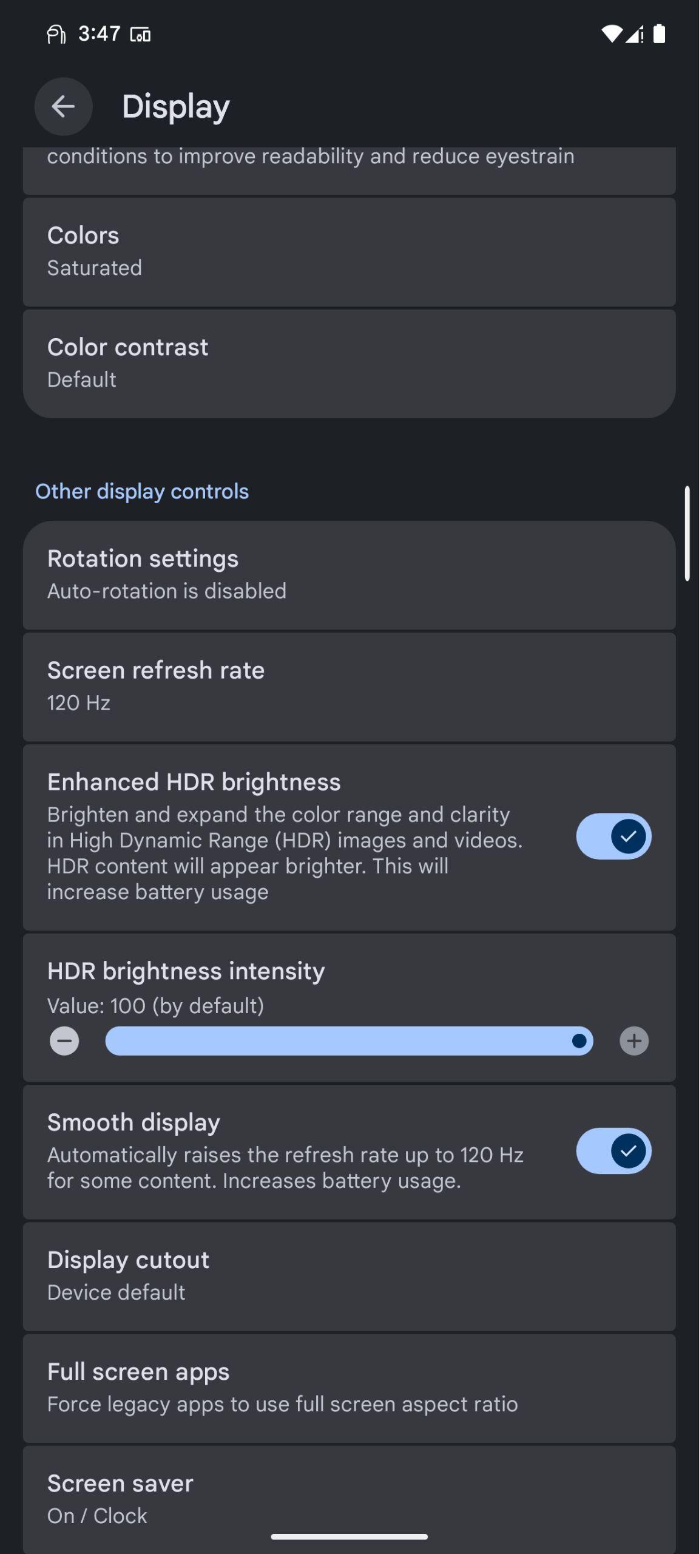Screen dimensions: 699x1554
Task: Open Screen saver settings
Action: [349, 1499]
